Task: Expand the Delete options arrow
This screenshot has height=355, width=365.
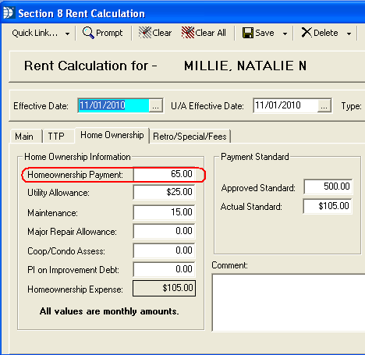Action: pos(349,34)
